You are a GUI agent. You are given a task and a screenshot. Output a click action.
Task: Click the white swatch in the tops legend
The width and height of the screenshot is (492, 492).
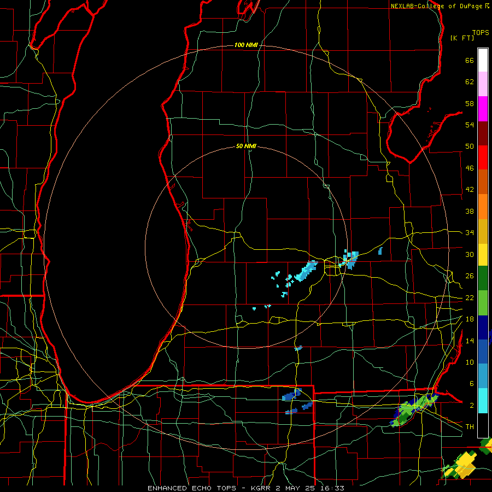coord(483,60)
